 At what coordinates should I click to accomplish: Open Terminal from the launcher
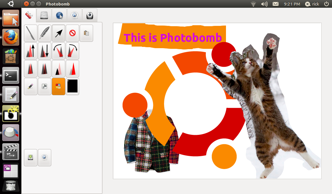pyautogui.click(x=11, y=75)
